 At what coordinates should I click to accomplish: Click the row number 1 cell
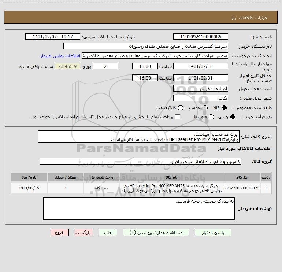(x=266, y=188)
